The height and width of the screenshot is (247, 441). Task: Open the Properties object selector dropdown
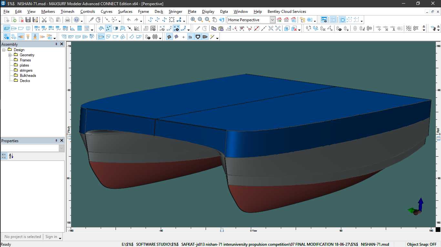pyautogui.click(x=62, y=148)
